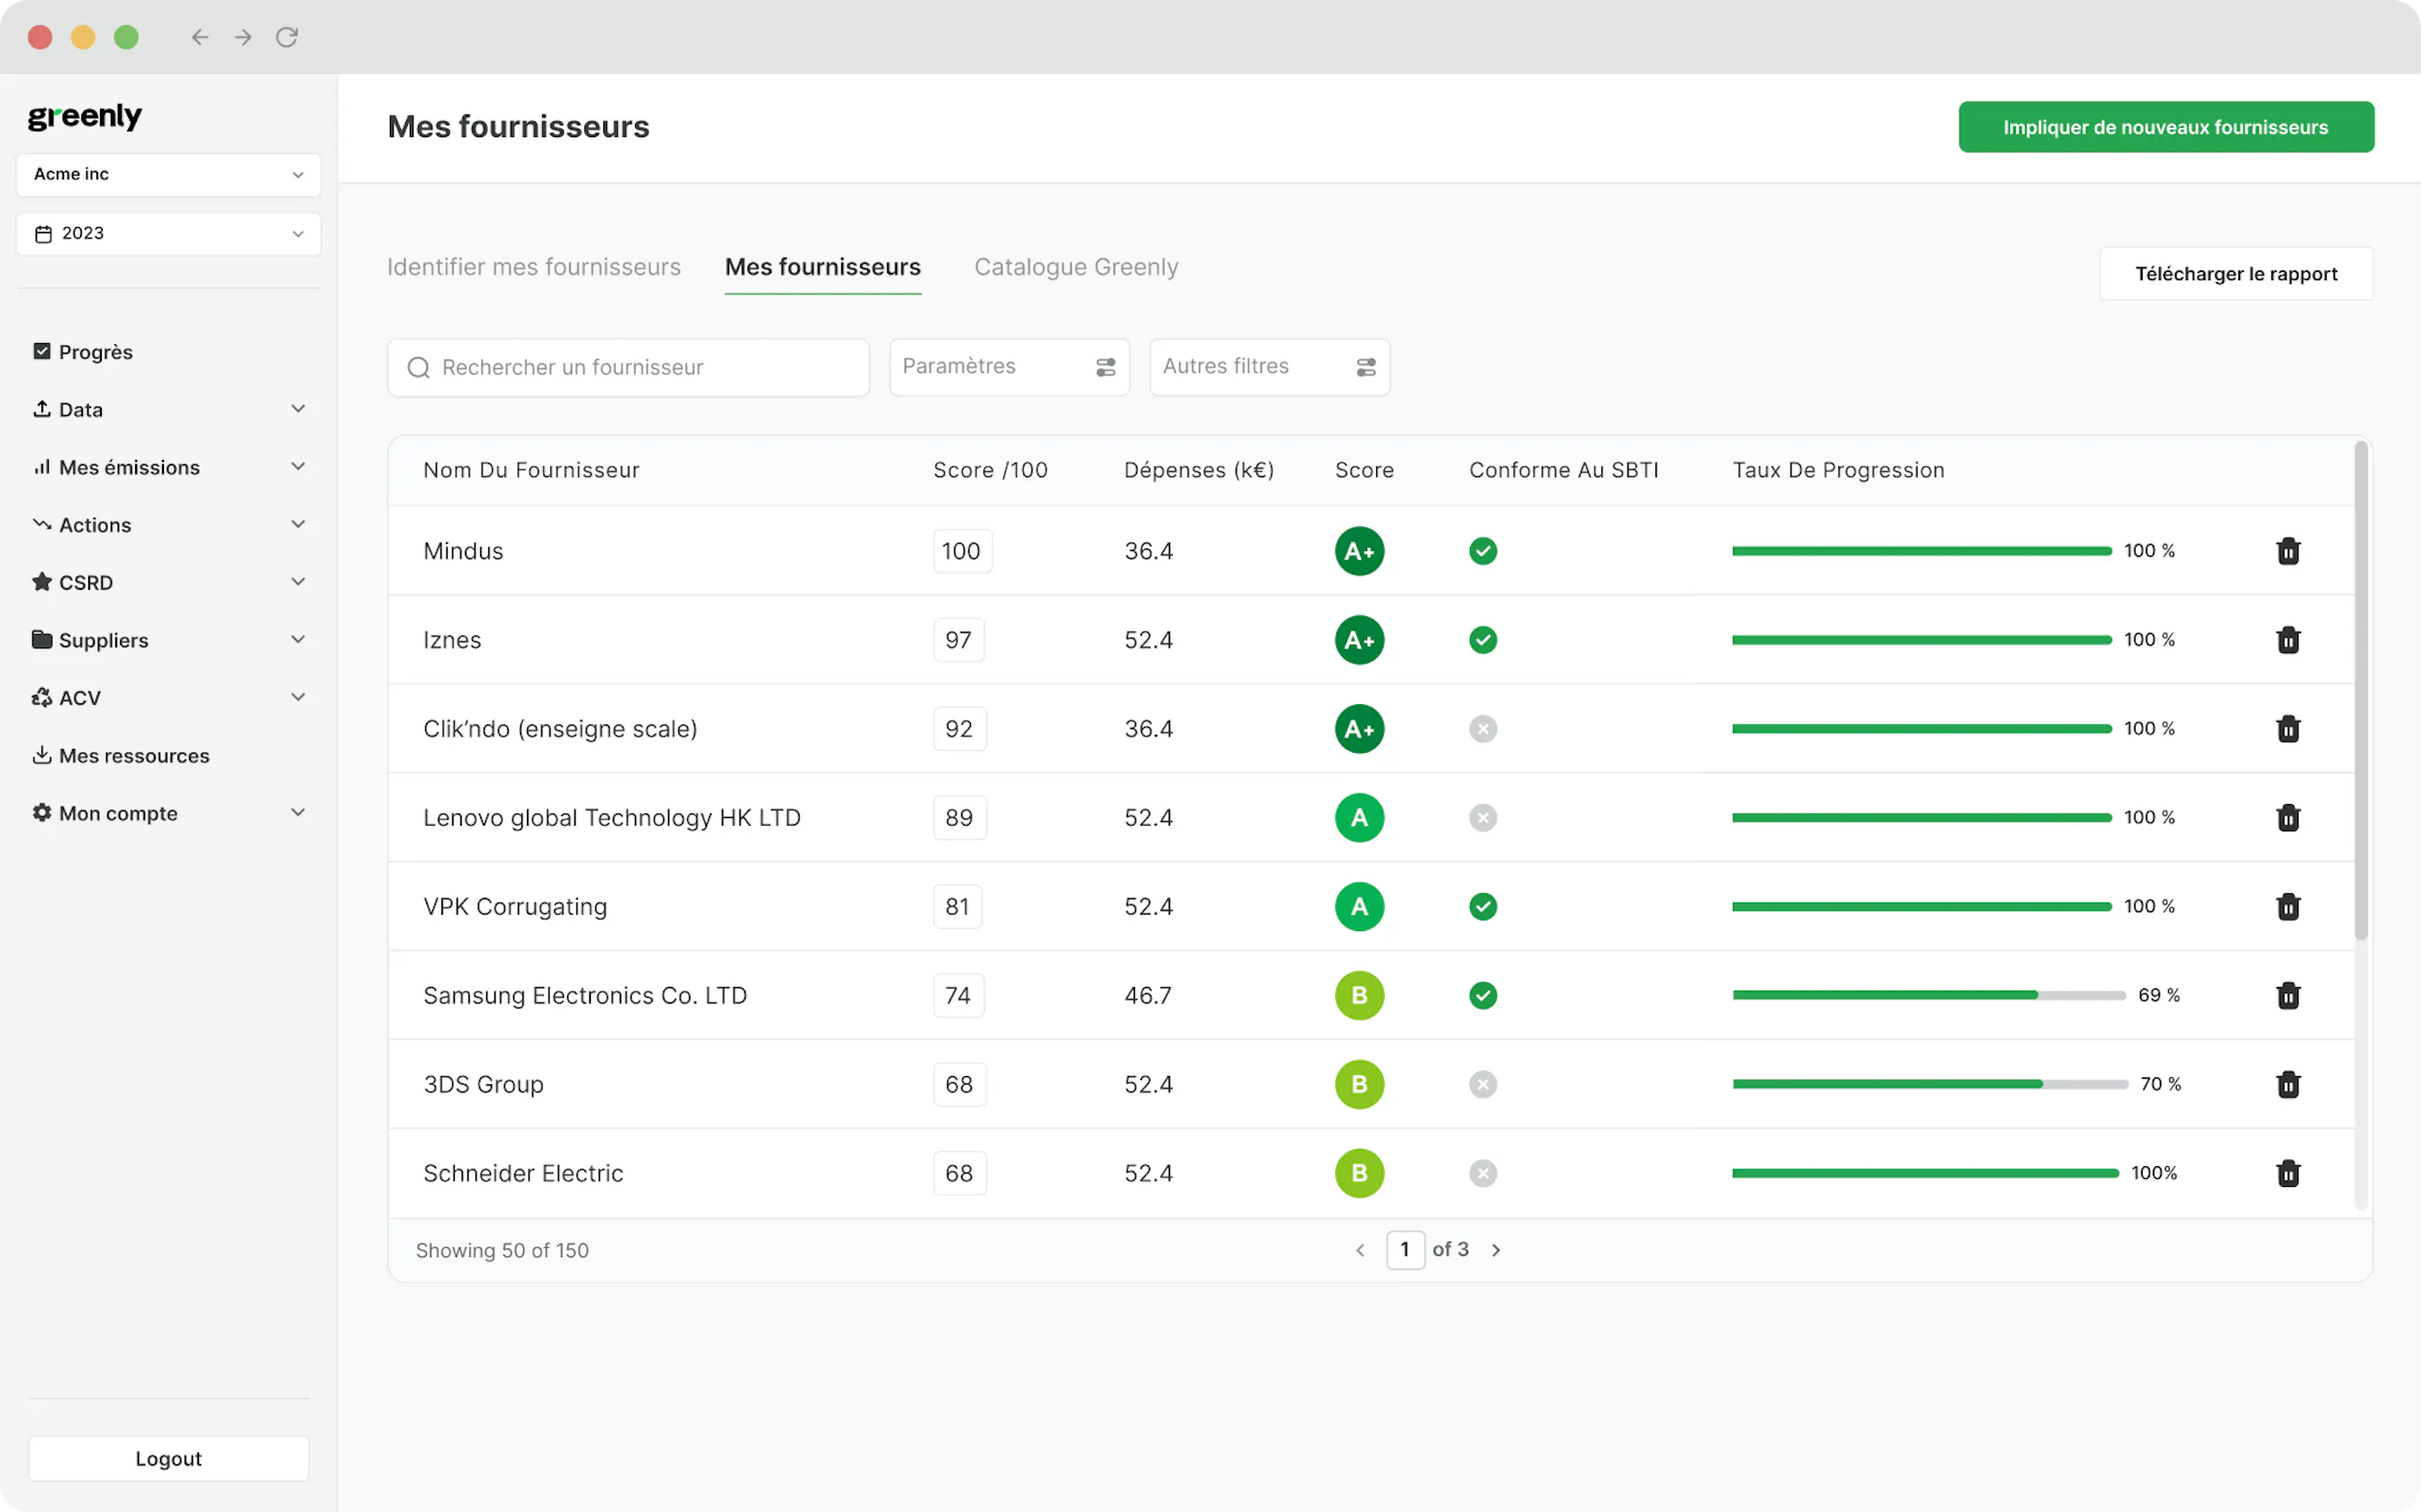Open the Autres filtres dropdown

coord(1269,367)
